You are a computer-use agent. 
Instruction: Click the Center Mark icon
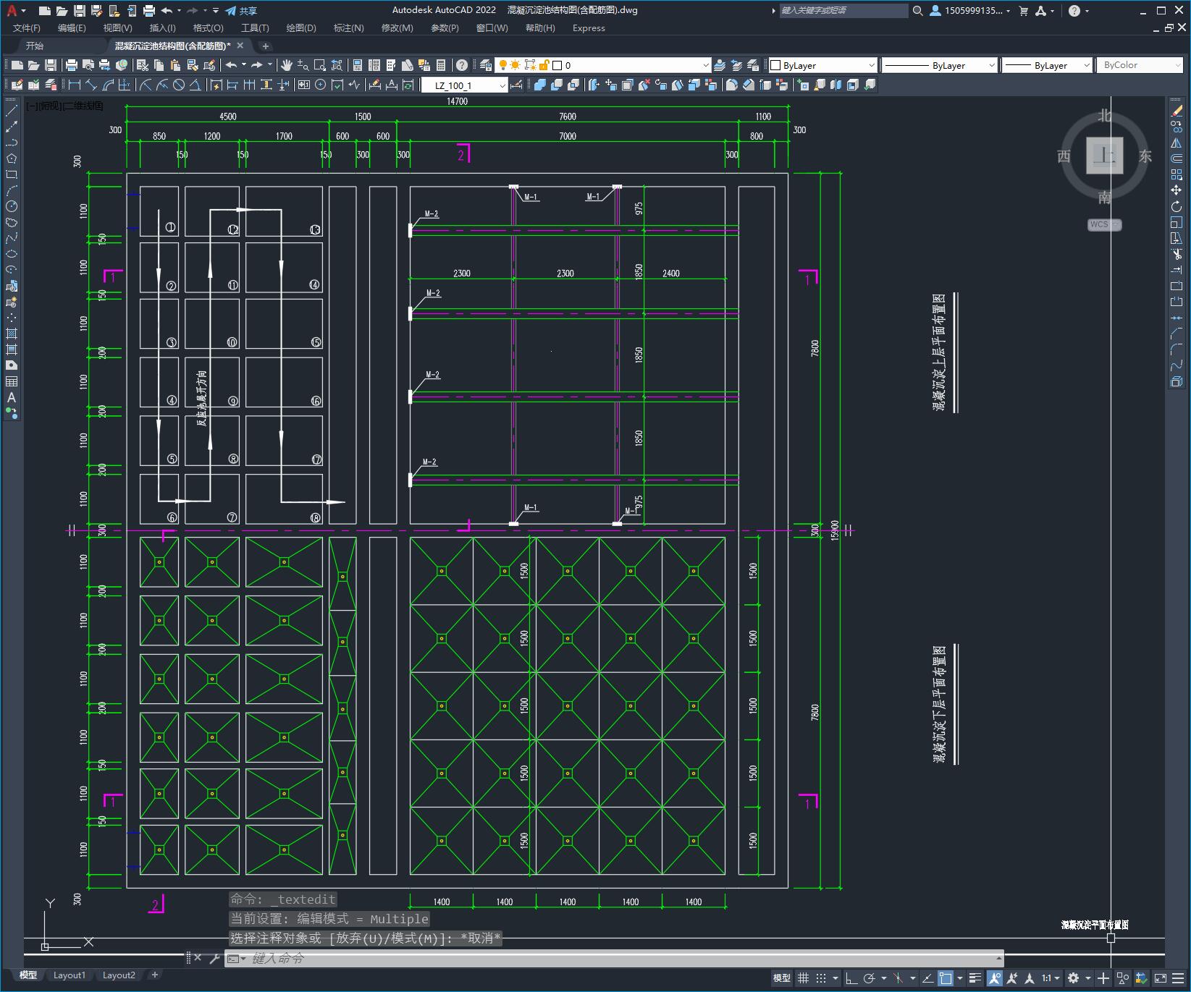click(x=320, y=85)
